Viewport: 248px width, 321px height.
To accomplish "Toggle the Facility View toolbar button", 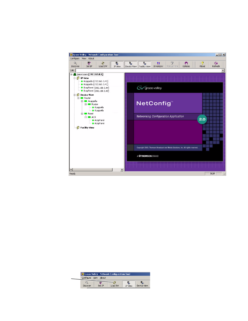I will coord(145,64).
